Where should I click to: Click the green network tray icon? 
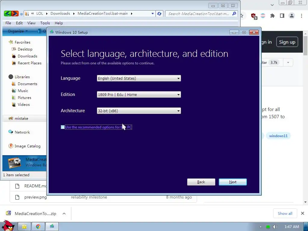point(268,227)
